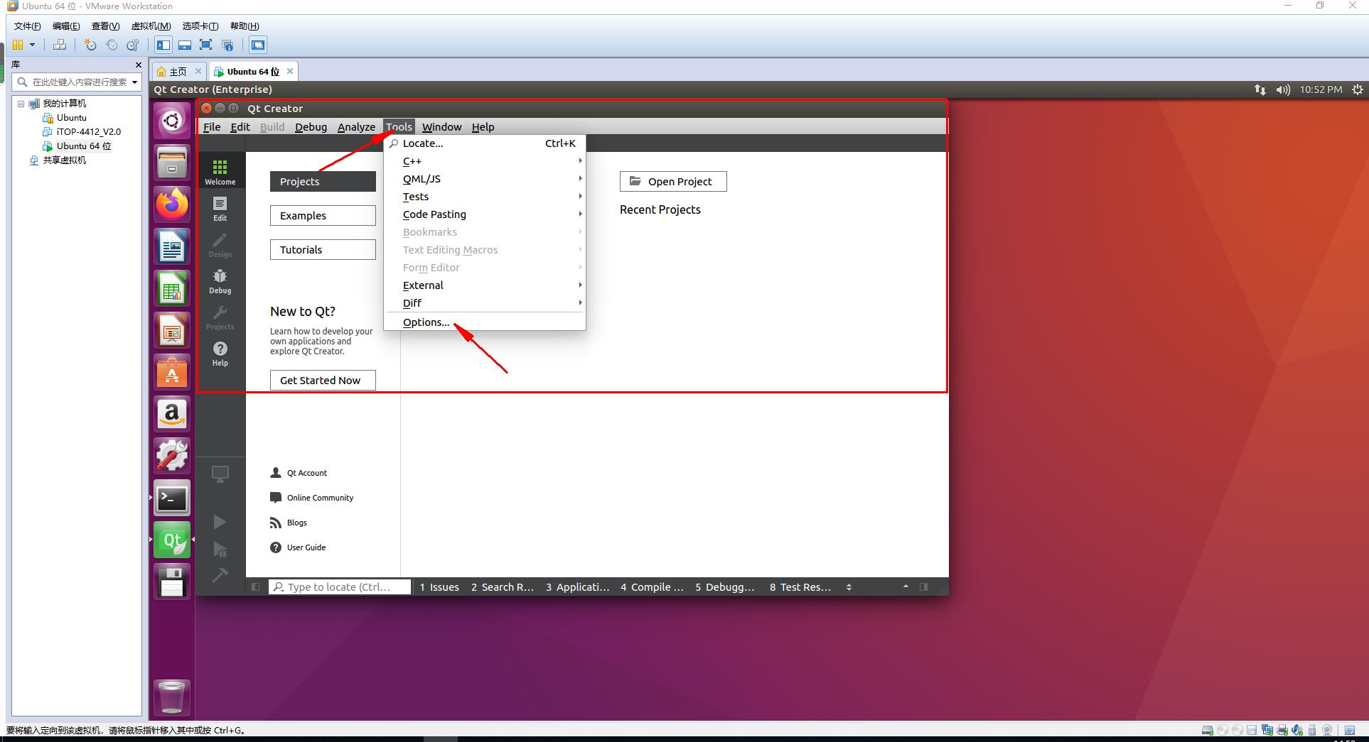Show the Compile Output pane
Image resolution: width=1369 pixels, height=742 pixels.
click(x=652, y=587)
